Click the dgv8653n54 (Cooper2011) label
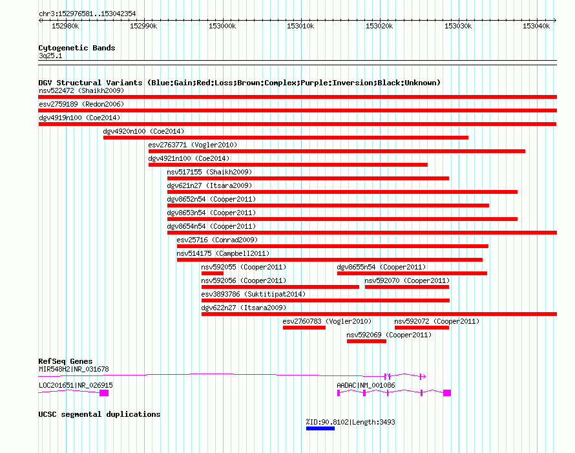575x453 pixels. point(211,213)
